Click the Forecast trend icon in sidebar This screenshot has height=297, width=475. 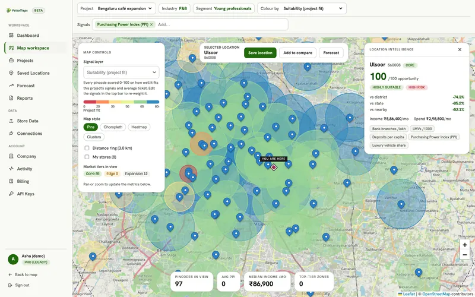[x=11, y=86]
